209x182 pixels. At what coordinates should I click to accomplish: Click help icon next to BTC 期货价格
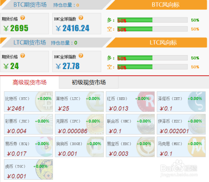[x=23, y=18]
